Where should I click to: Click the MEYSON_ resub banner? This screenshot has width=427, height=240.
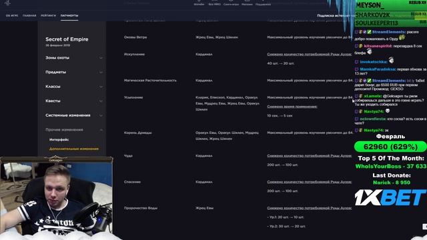pos(391,5)
